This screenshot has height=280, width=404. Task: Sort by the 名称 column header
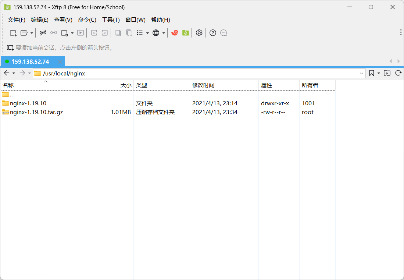click(x=46, y=85)
